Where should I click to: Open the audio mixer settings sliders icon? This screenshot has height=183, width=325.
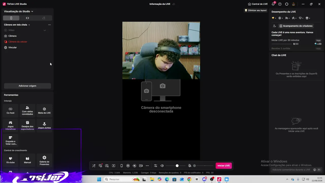[x=156, y=166]
